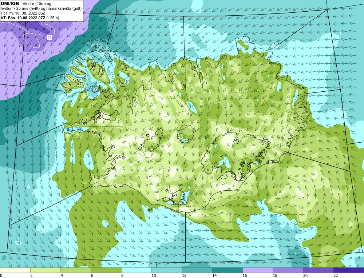Screen dimensions: 364x278
Task: Click the 16–18 m/s lavender legend swatch
Action: point(258,270)
